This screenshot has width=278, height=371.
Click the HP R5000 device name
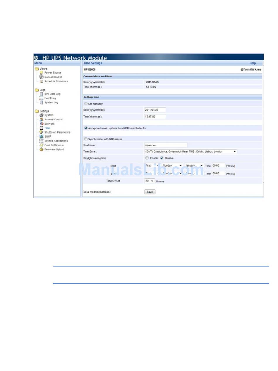90,69
